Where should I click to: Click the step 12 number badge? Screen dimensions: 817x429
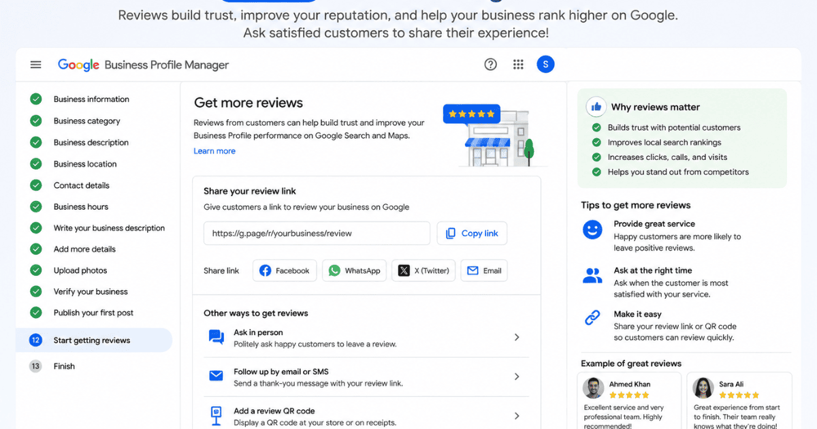click(36, 340)
